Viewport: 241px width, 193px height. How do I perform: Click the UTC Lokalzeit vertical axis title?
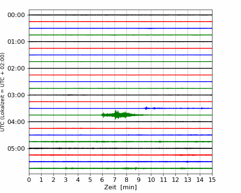[x=2, y=92]
